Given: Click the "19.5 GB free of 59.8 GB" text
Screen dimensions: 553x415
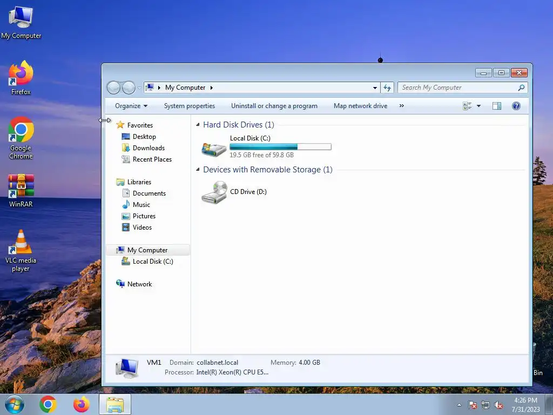Looking at the screenshot, I should coord(262,155).
